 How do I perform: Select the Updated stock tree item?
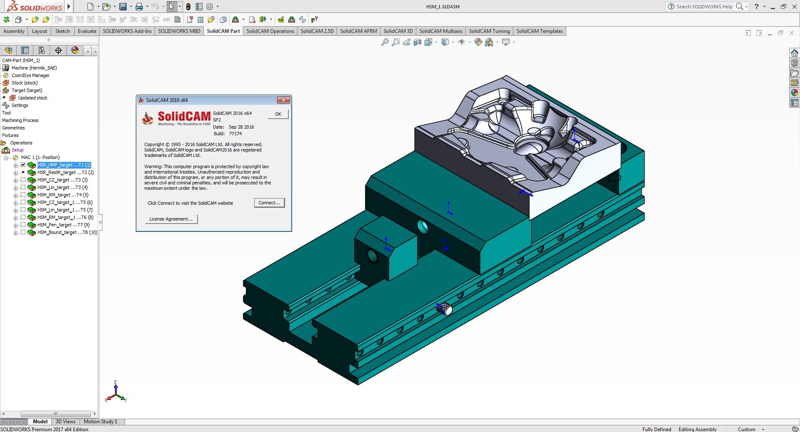pyautogui.click(x=32, y=98)
